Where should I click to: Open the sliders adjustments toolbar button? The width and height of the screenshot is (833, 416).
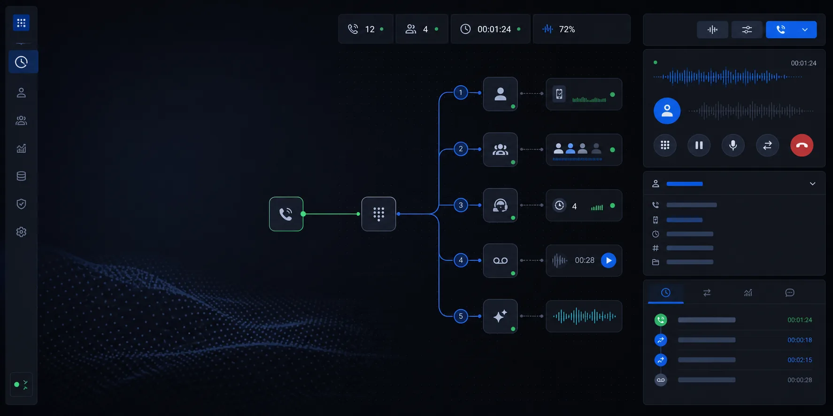coord(747,30)
